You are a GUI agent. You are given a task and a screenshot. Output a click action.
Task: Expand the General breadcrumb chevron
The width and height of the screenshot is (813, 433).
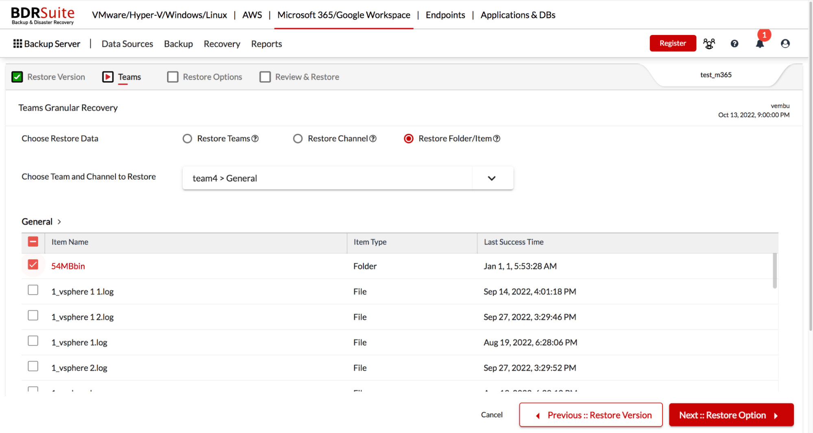(x=59, y=222)
